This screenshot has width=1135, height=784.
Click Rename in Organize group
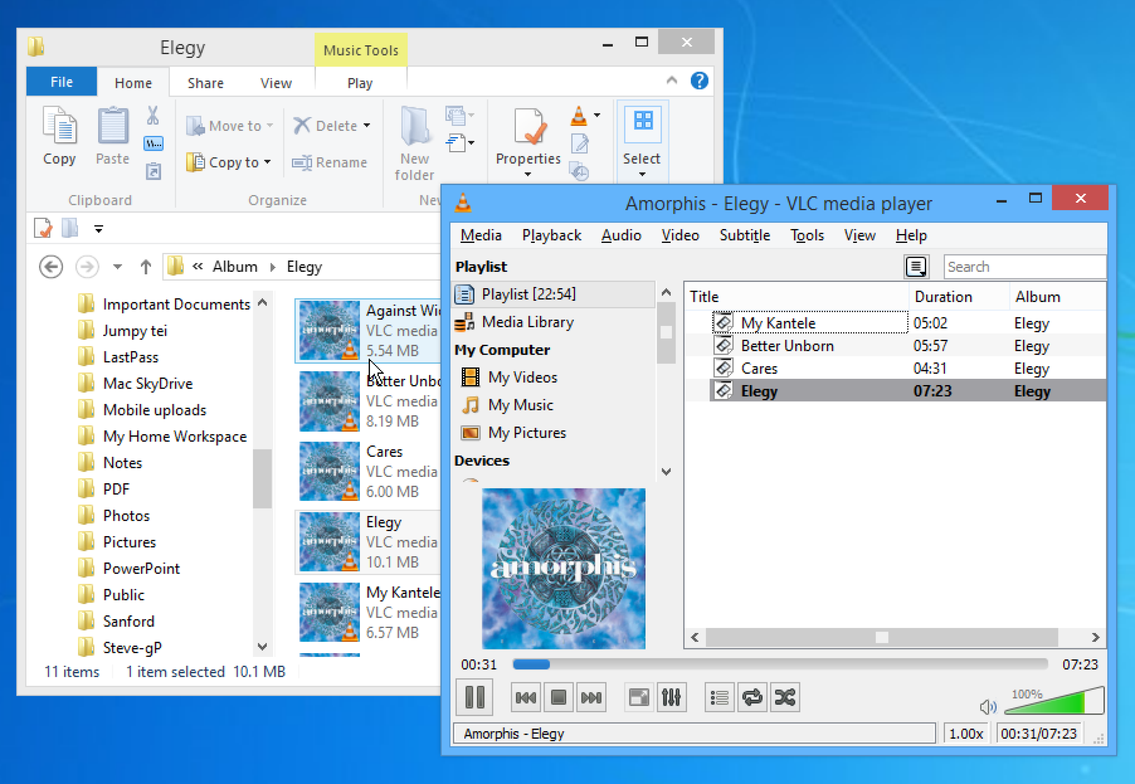329,162
